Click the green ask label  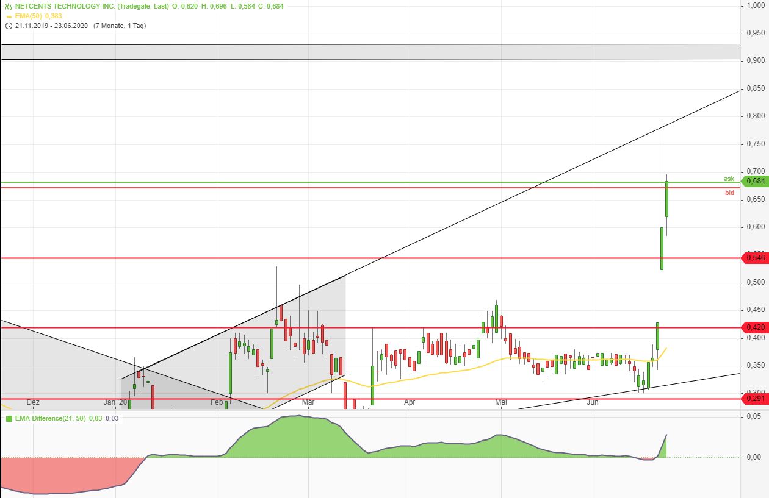pyautogui.click(x=729, y=179)
